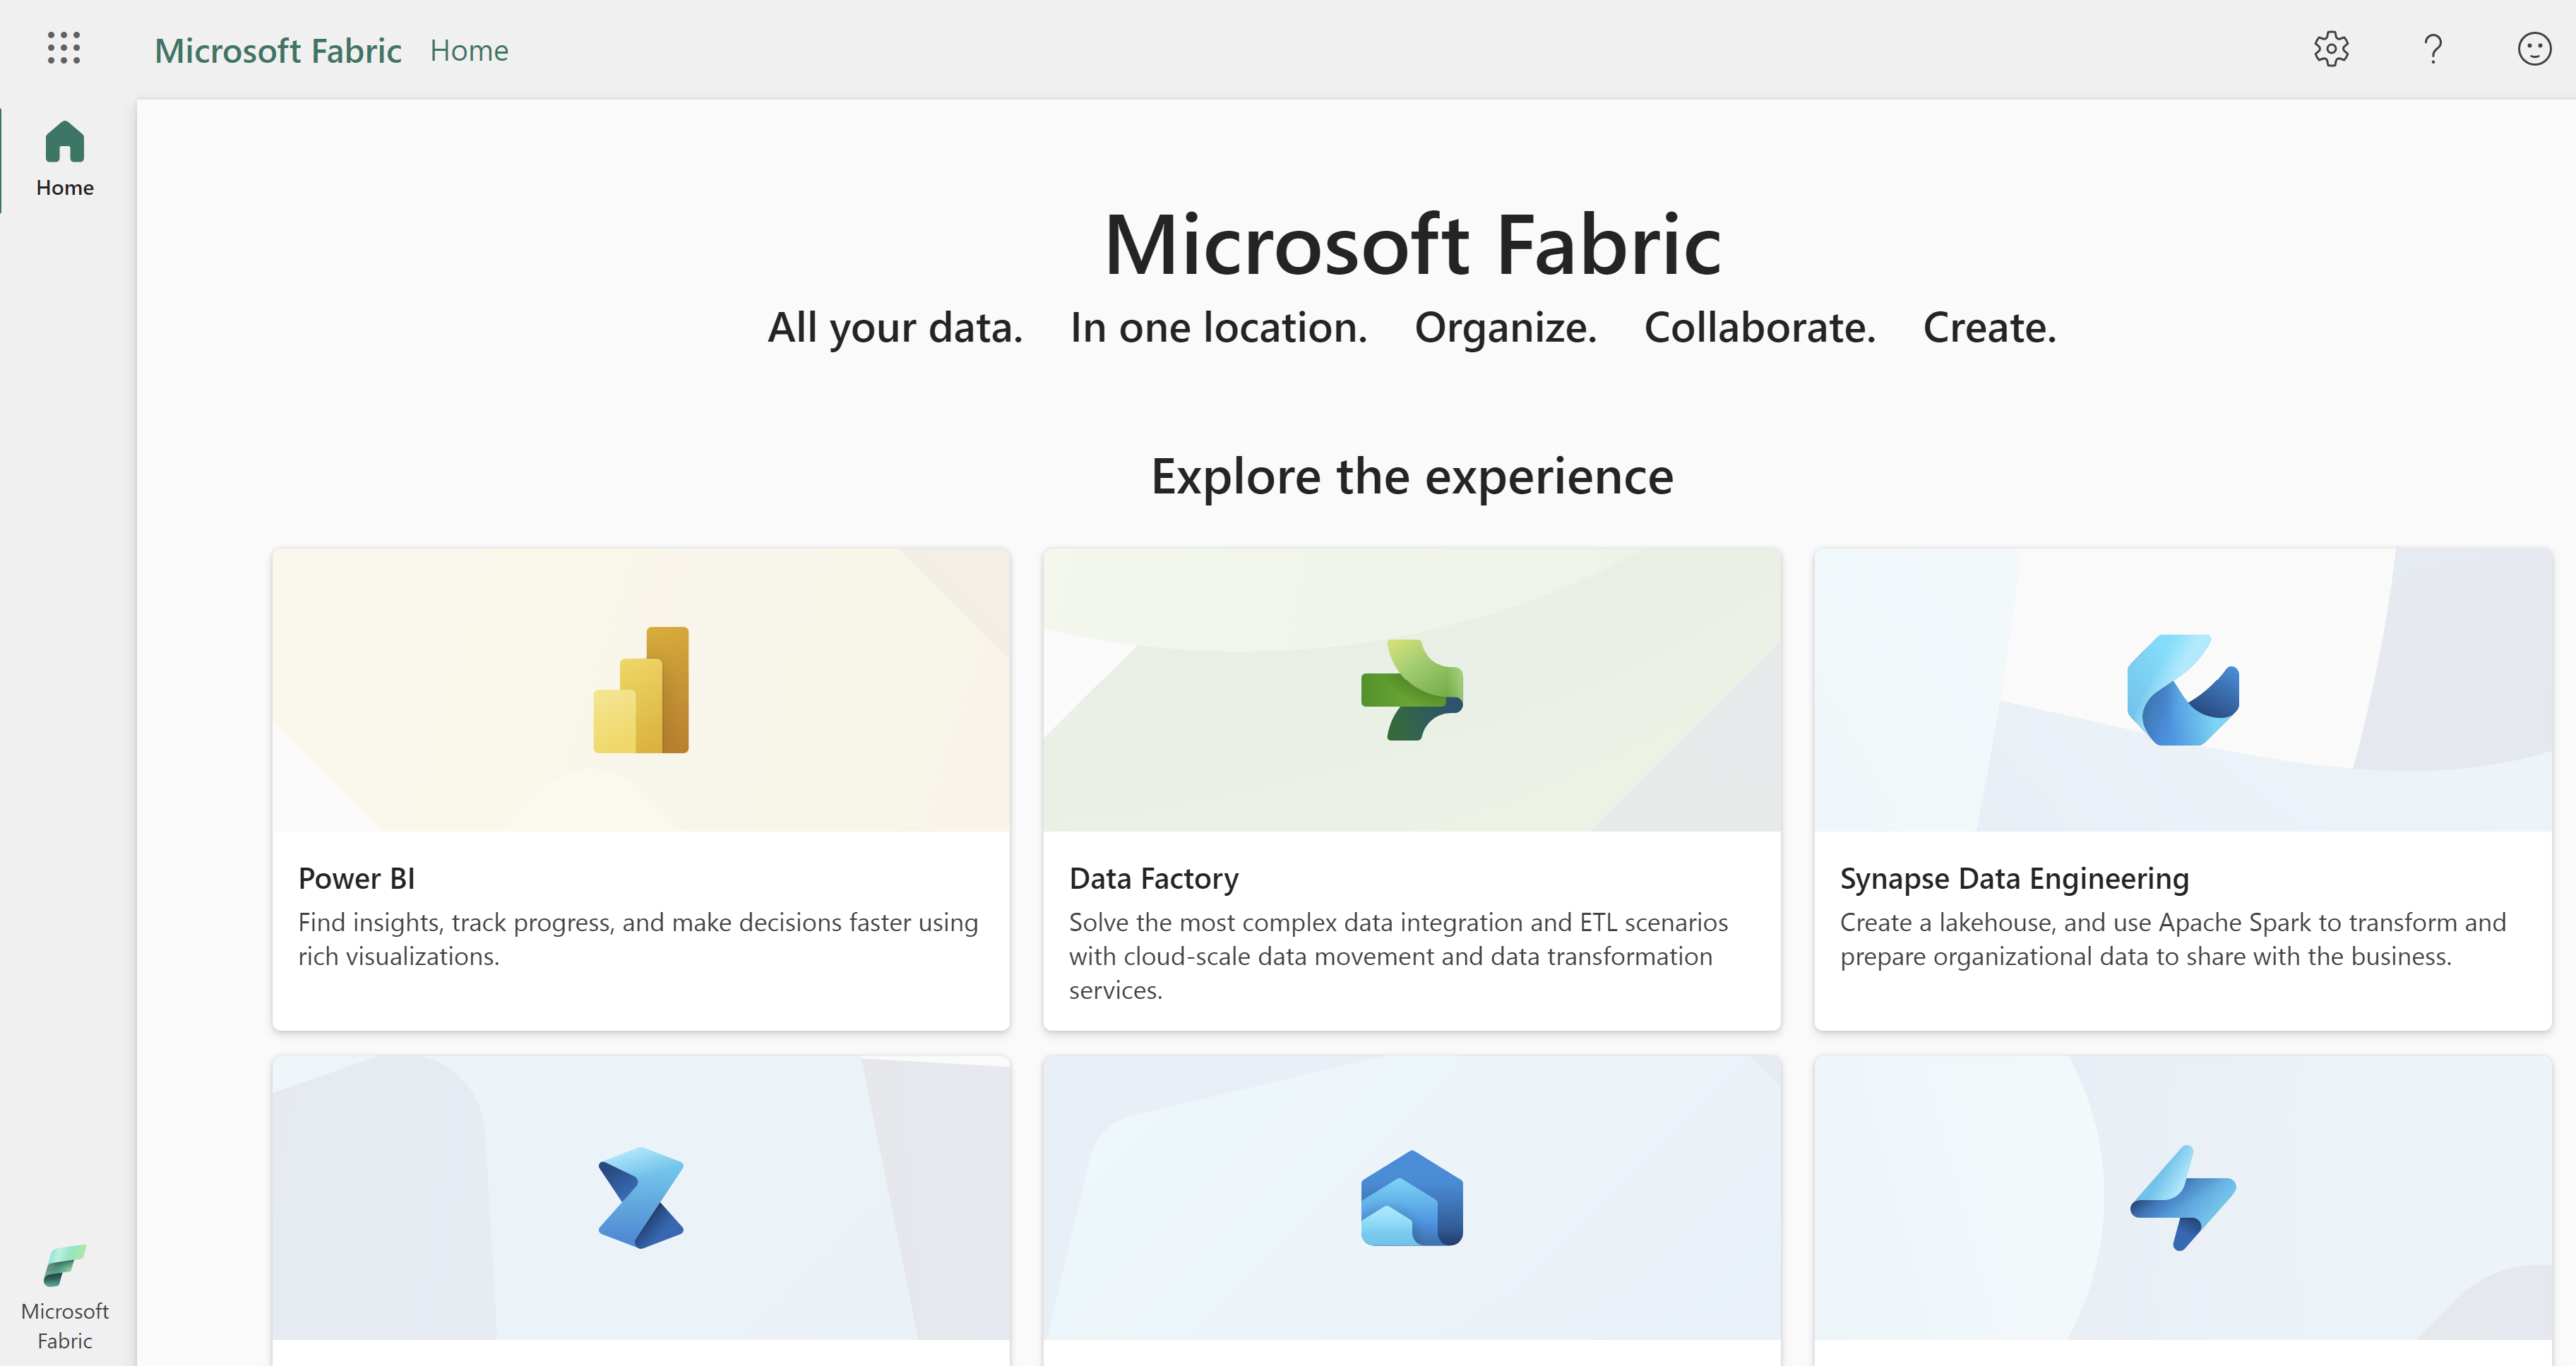Open the Power BI card title
The width and height of the screenshot is (2576, 1366).
point(356,878)
